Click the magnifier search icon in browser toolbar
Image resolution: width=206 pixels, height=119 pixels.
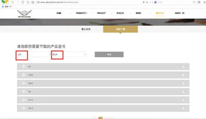(194, 2)
